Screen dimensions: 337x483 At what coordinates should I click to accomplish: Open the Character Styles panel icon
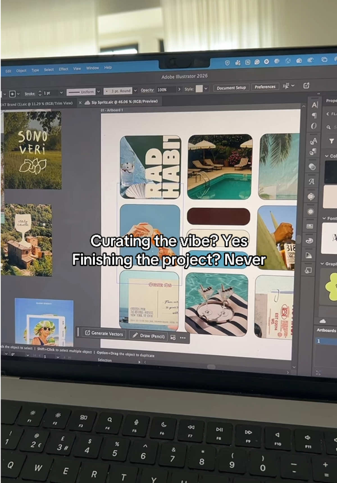pos(313,142)
